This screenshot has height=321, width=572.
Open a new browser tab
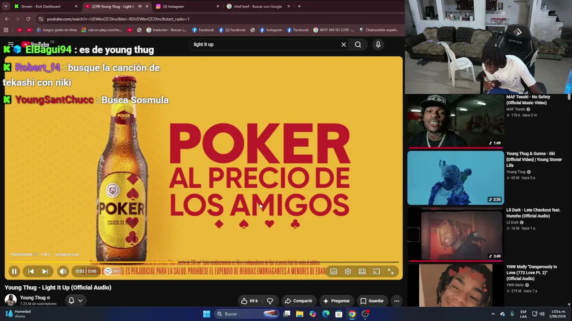click(299, 6)
